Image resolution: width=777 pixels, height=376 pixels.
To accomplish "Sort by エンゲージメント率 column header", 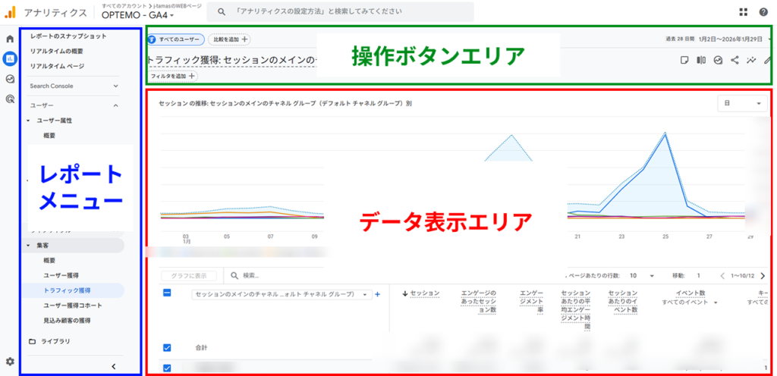I will click(x=530, y=302).
